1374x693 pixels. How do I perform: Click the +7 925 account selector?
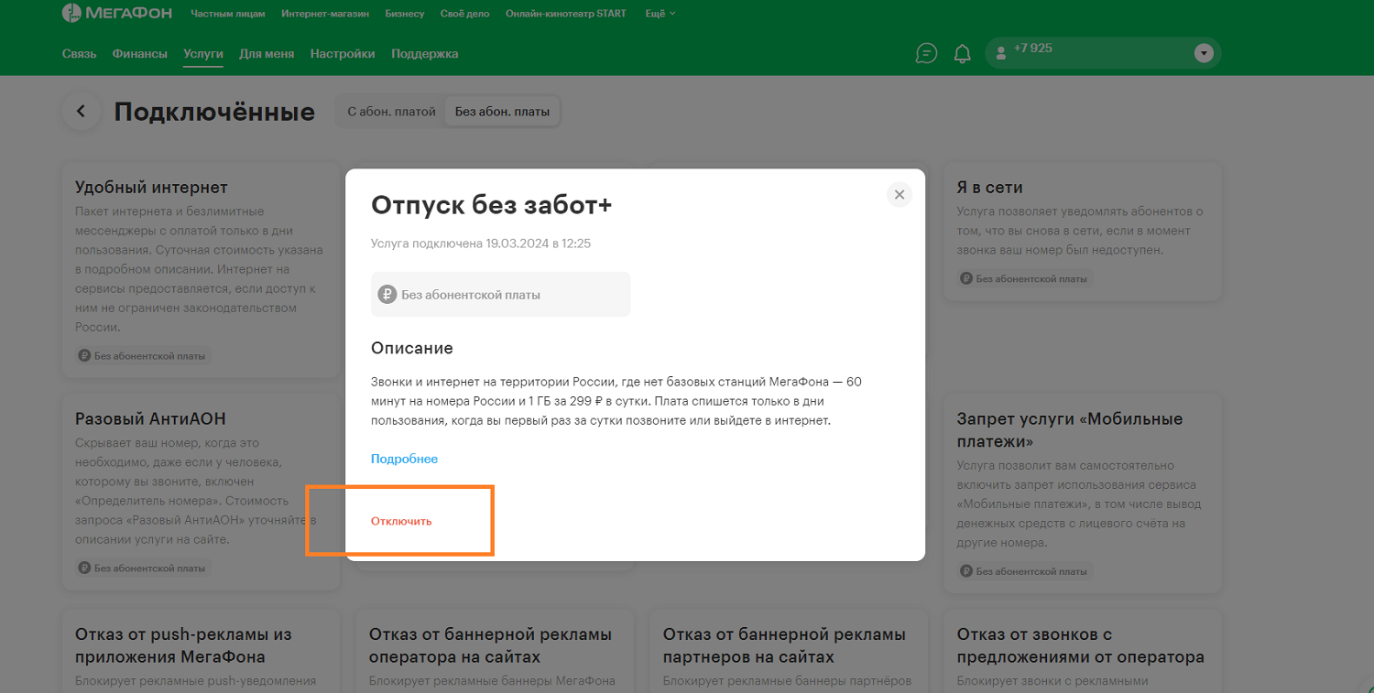click(1103, 53)
